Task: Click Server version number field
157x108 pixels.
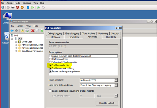Action: (x=83, y=46)
